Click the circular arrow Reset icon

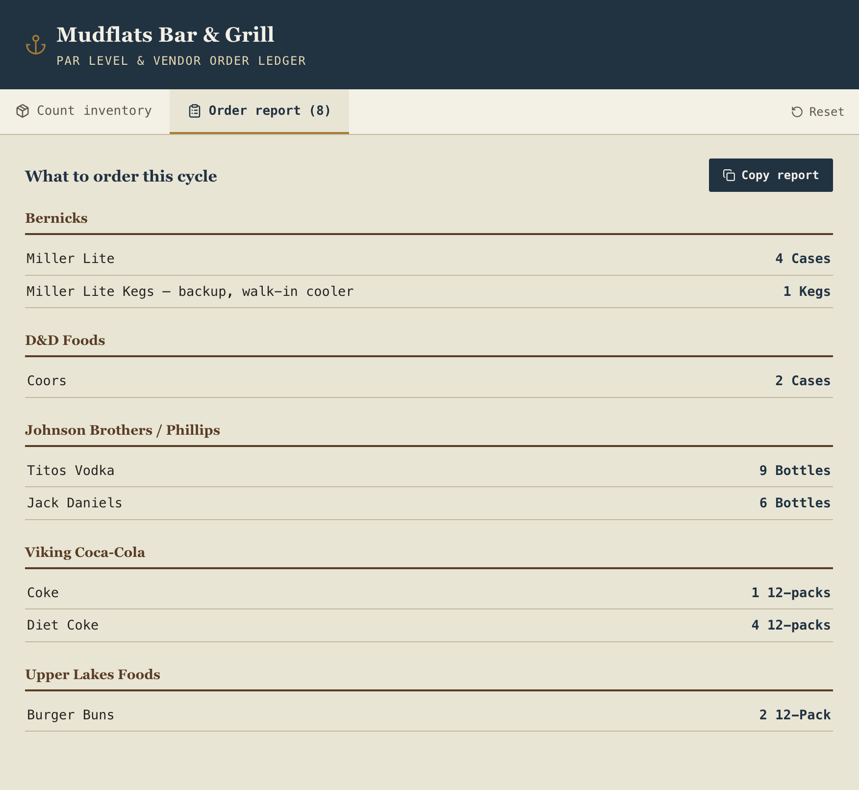[x=797, y=112]
